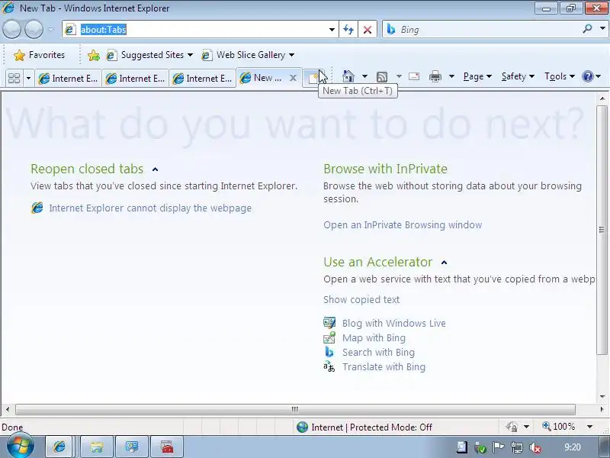The width and height of the screenshot is (610, 458).
Task: Expand the address bar autocomplete dropdown
Action: click(332, 30)
